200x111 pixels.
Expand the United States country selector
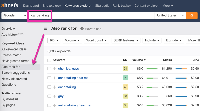pos(170,15)
